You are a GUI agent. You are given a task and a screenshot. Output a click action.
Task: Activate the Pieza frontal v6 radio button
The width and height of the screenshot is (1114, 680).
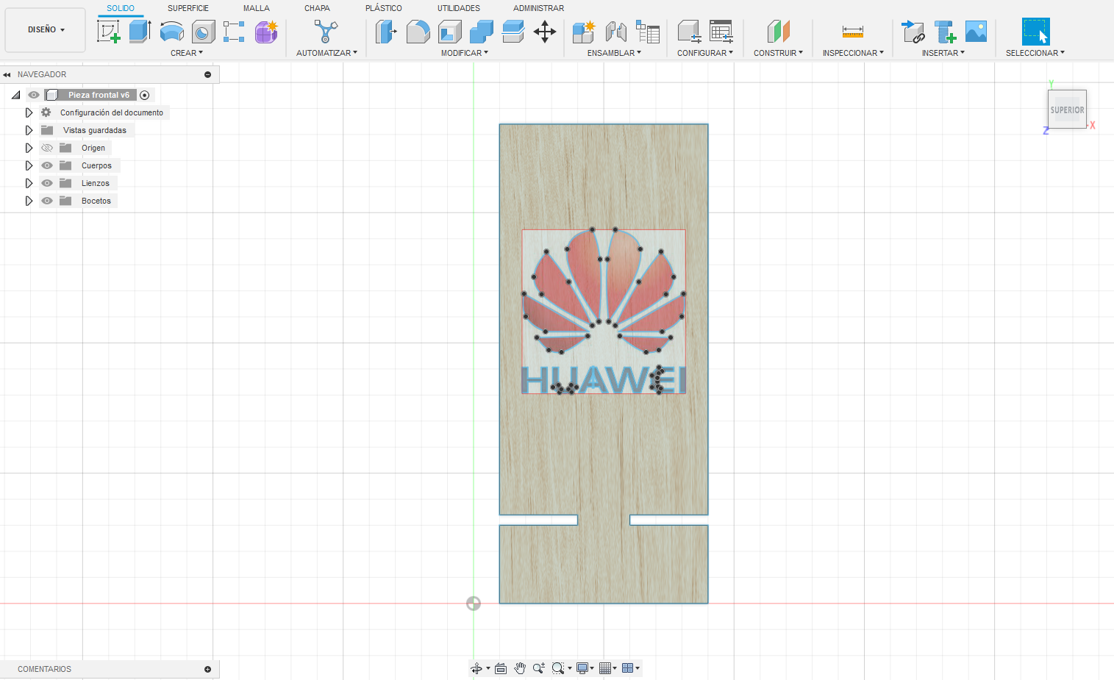point(145,95)
